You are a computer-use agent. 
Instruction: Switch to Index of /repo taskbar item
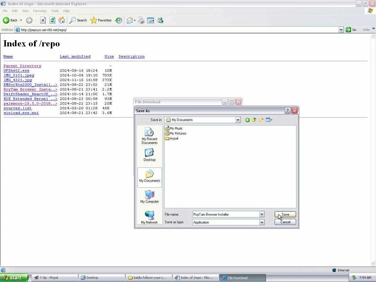point(196,278)
